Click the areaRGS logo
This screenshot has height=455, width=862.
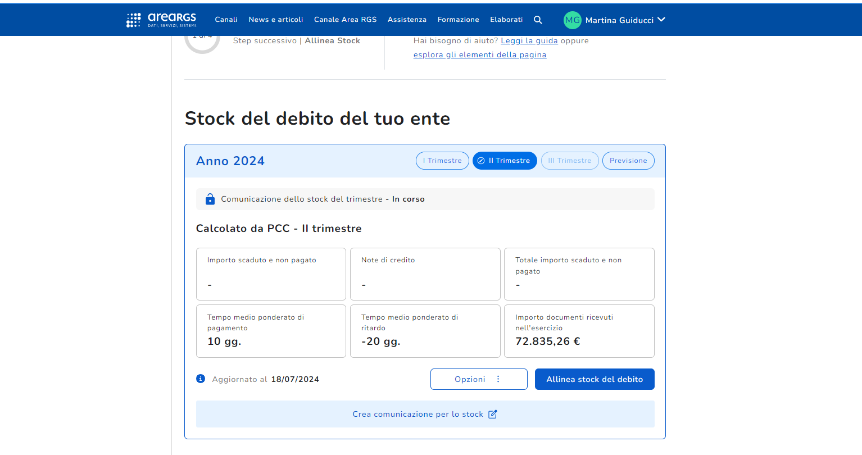[x=162, y=20]
